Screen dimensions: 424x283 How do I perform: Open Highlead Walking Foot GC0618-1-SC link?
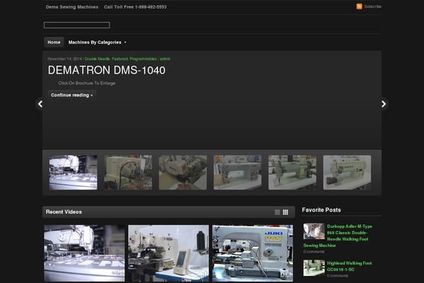coord(349,266)
